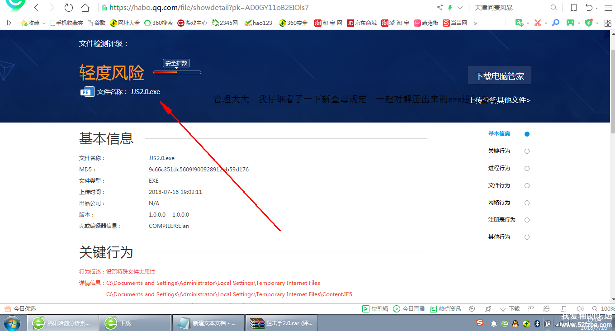Open the 360安全 bookmark
Image resolution: width=615 pixels, height=331 pixels.
point(293,23)
